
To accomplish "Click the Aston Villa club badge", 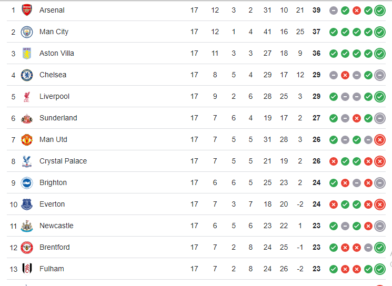I will click(26, 53).
